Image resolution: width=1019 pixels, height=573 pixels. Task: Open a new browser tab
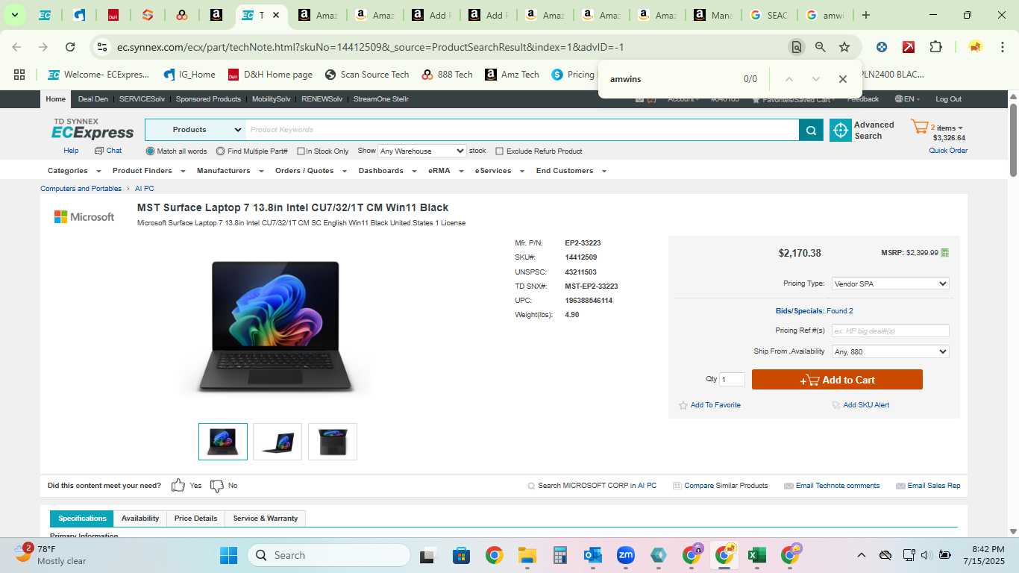(x=865, y=15)
